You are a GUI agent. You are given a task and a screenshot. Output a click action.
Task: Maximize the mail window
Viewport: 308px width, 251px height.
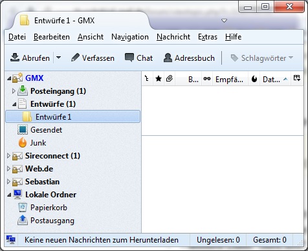click(265, 7)
